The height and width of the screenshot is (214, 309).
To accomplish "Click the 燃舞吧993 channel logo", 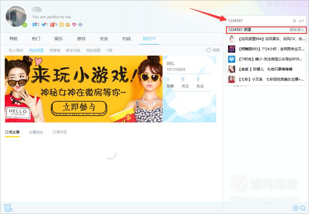I will (232, 49).
